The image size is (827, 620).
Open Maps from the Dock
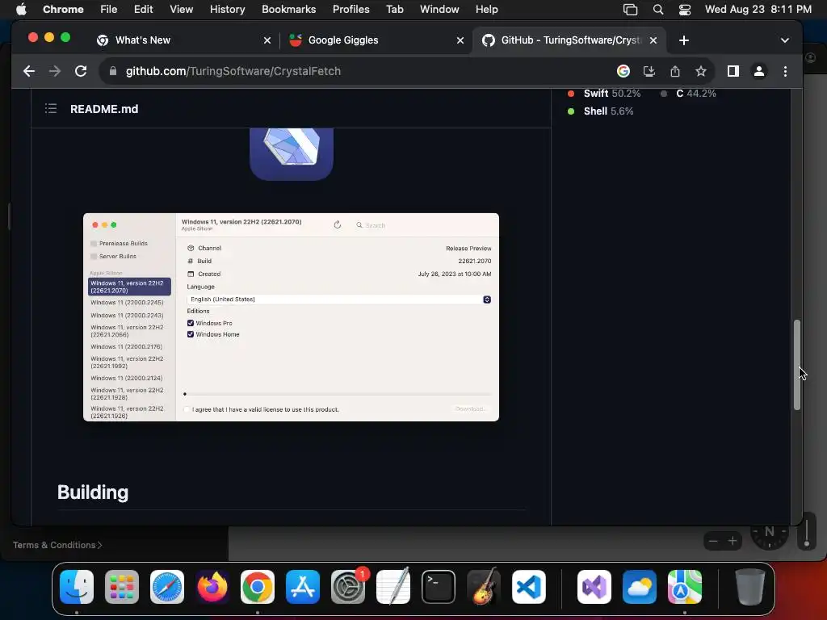coord(685,587)
